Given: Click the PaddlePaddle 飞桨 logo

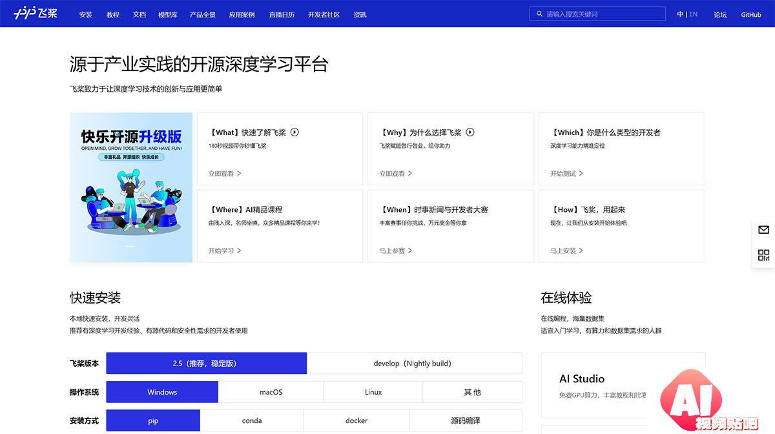Looking at the screenshot, I should pos(36,13).
